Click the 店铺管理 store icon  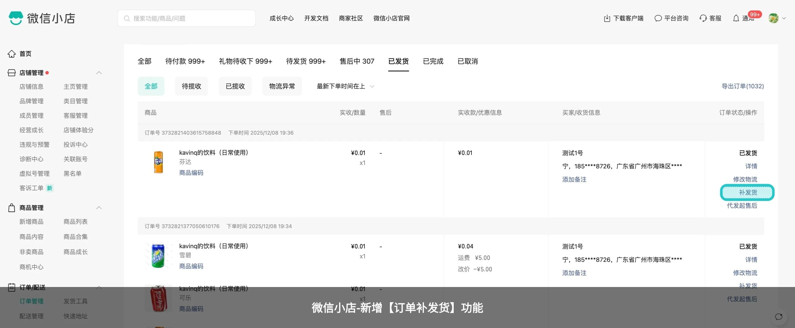[11, 73]
